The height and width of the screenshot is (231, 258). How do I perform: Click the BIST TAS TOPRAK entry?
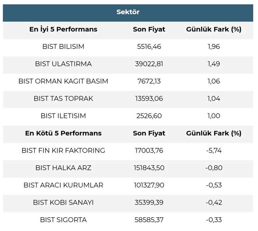click(63, 99)
